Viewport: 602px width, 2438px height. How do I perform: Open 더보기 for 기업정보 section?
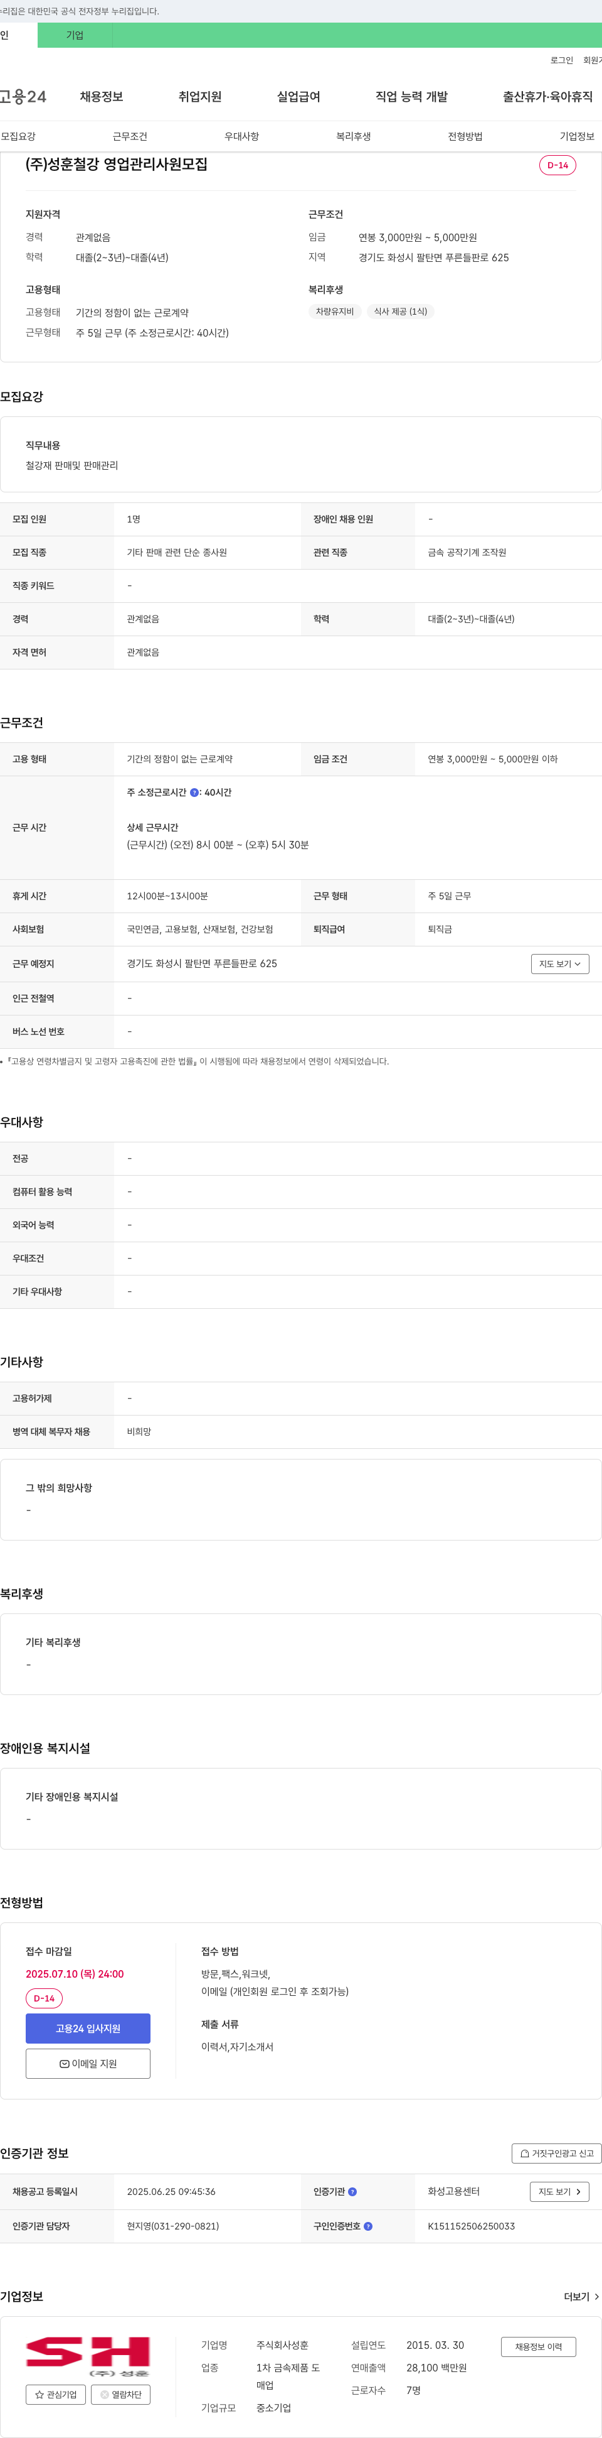click(581, 2297)
